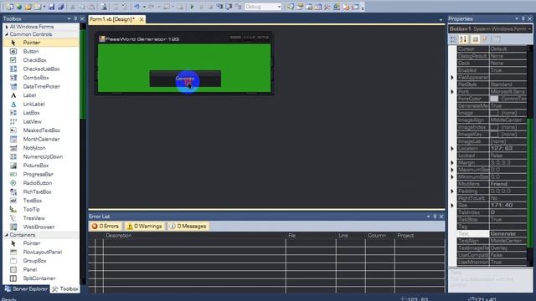Open the Server Explorer tab
The height and width of the screenshot is (301, 536).
(x=26, y=289)
